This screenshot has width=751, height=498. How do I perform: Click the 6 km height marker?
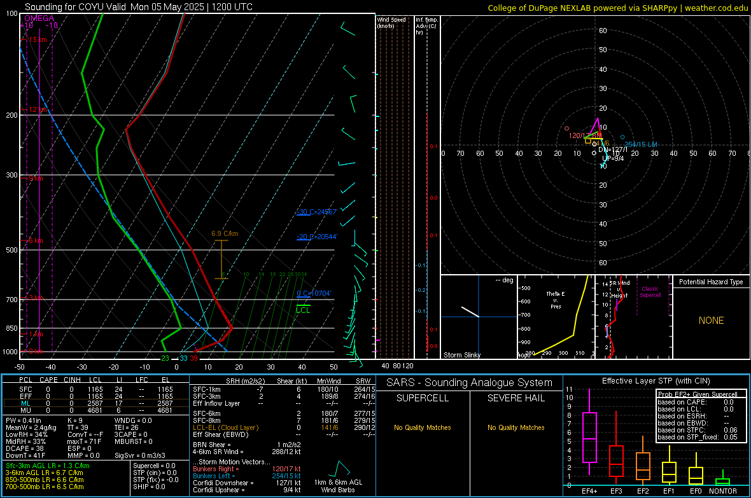point(36,240)
